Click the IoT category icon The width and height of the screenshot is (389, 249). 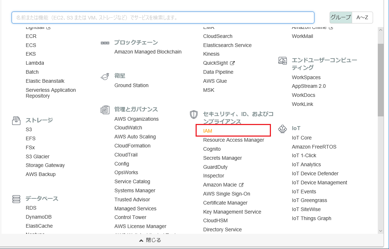[x=283, y=129]
